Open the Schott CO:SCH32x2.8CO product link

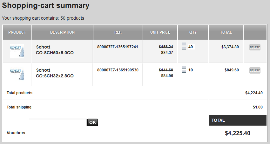[x=55, y=73]
